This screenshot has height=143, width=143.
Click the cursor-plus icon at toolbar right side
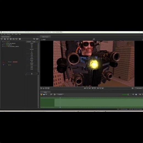pyautogui.click(x=34, y=39)
